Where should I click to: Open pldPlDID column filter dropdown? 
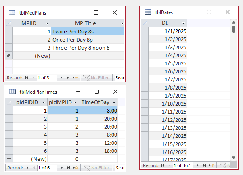44,103
